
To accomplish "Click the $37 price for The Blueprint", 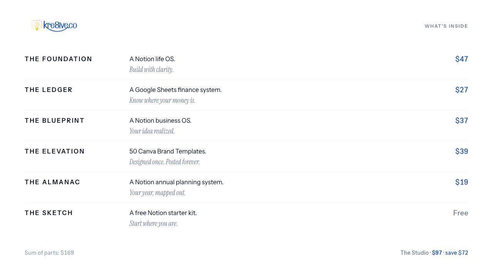I will [462, 120].
